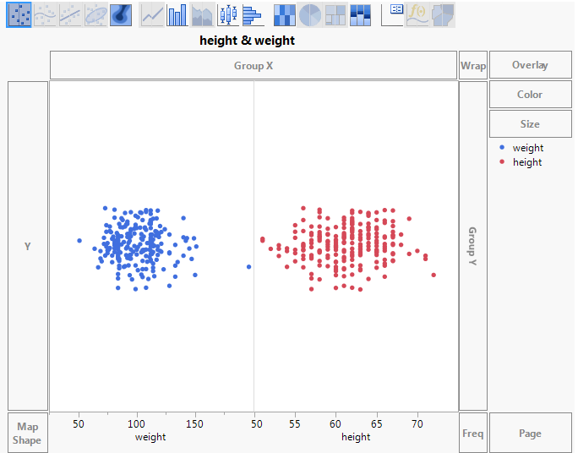Click the Page drop zone

tap(530, 433)
